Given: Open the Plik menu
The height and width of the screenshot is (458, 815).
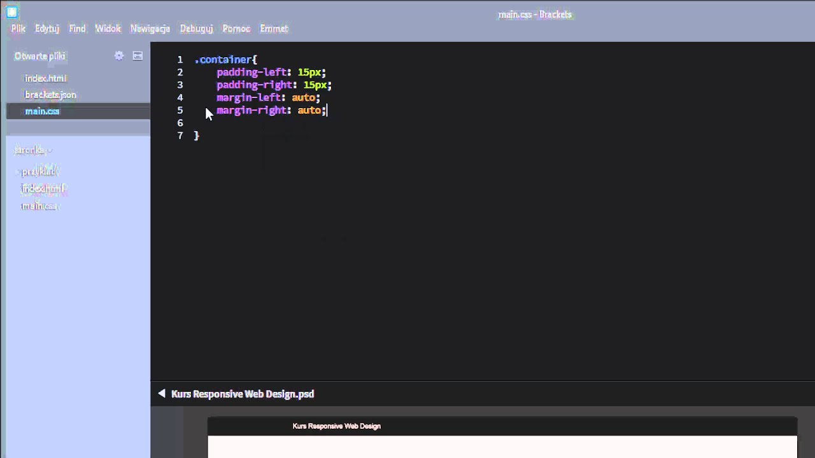Looking at the screenshot, I should coord(18,29).
